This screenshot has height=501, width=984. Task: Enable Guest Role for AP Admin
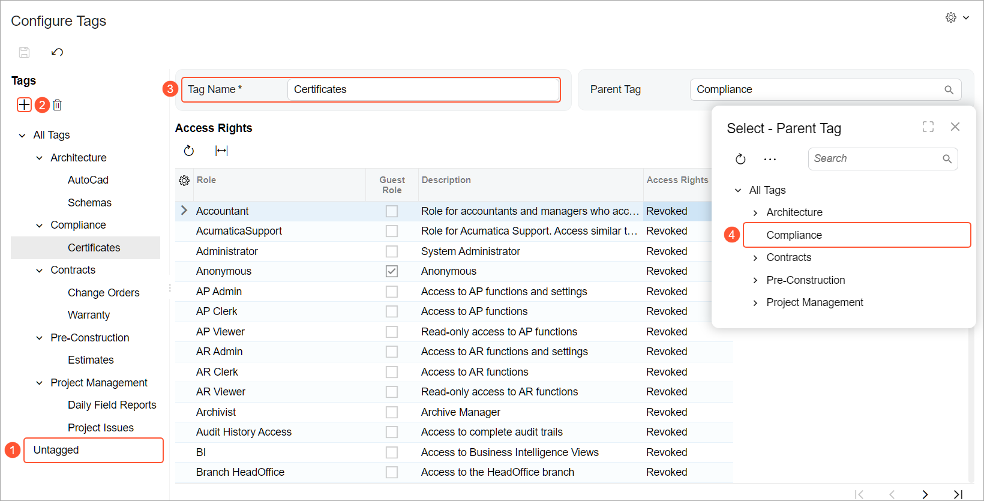click(x=392, y=292)
